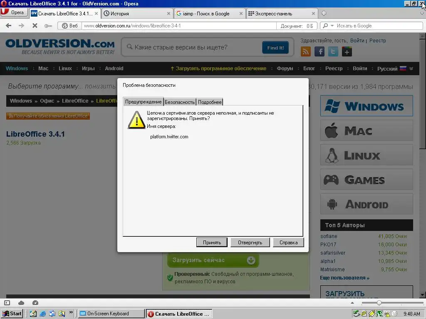Click the view options arrow near zoom slider
The width and height of the screenshot is (426, 319).
[352, 303]
